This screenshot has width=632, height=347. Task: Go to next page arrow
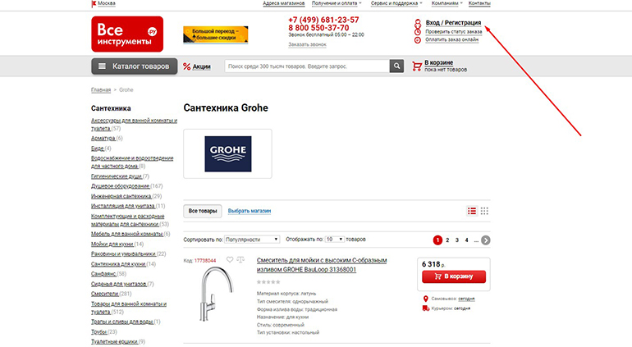point(486,240)
